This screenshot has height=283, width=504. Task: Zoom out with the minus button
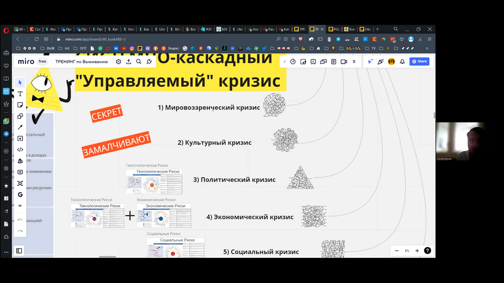397,251
